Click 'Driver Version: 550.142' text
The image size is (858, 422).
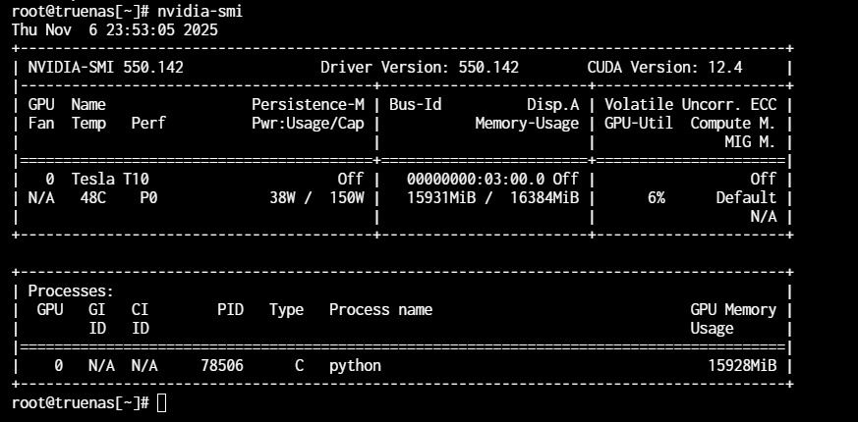click(420, 68)
